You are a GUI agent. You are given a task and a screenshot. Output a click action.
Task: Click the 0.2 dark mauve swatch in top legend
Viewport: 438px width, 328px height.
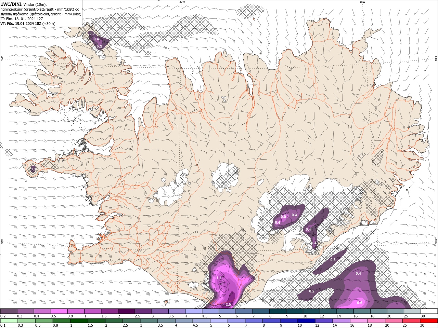click(x=9, y=311)
